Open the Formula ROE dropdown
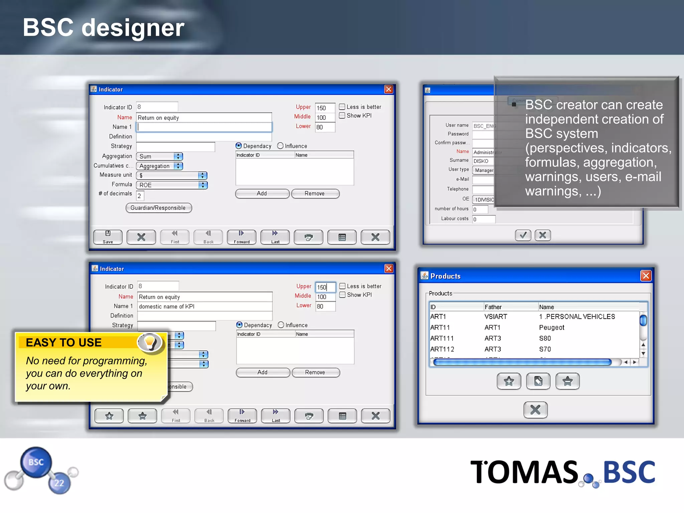This screenshot has height=513, width=684. tap(172, 185)
